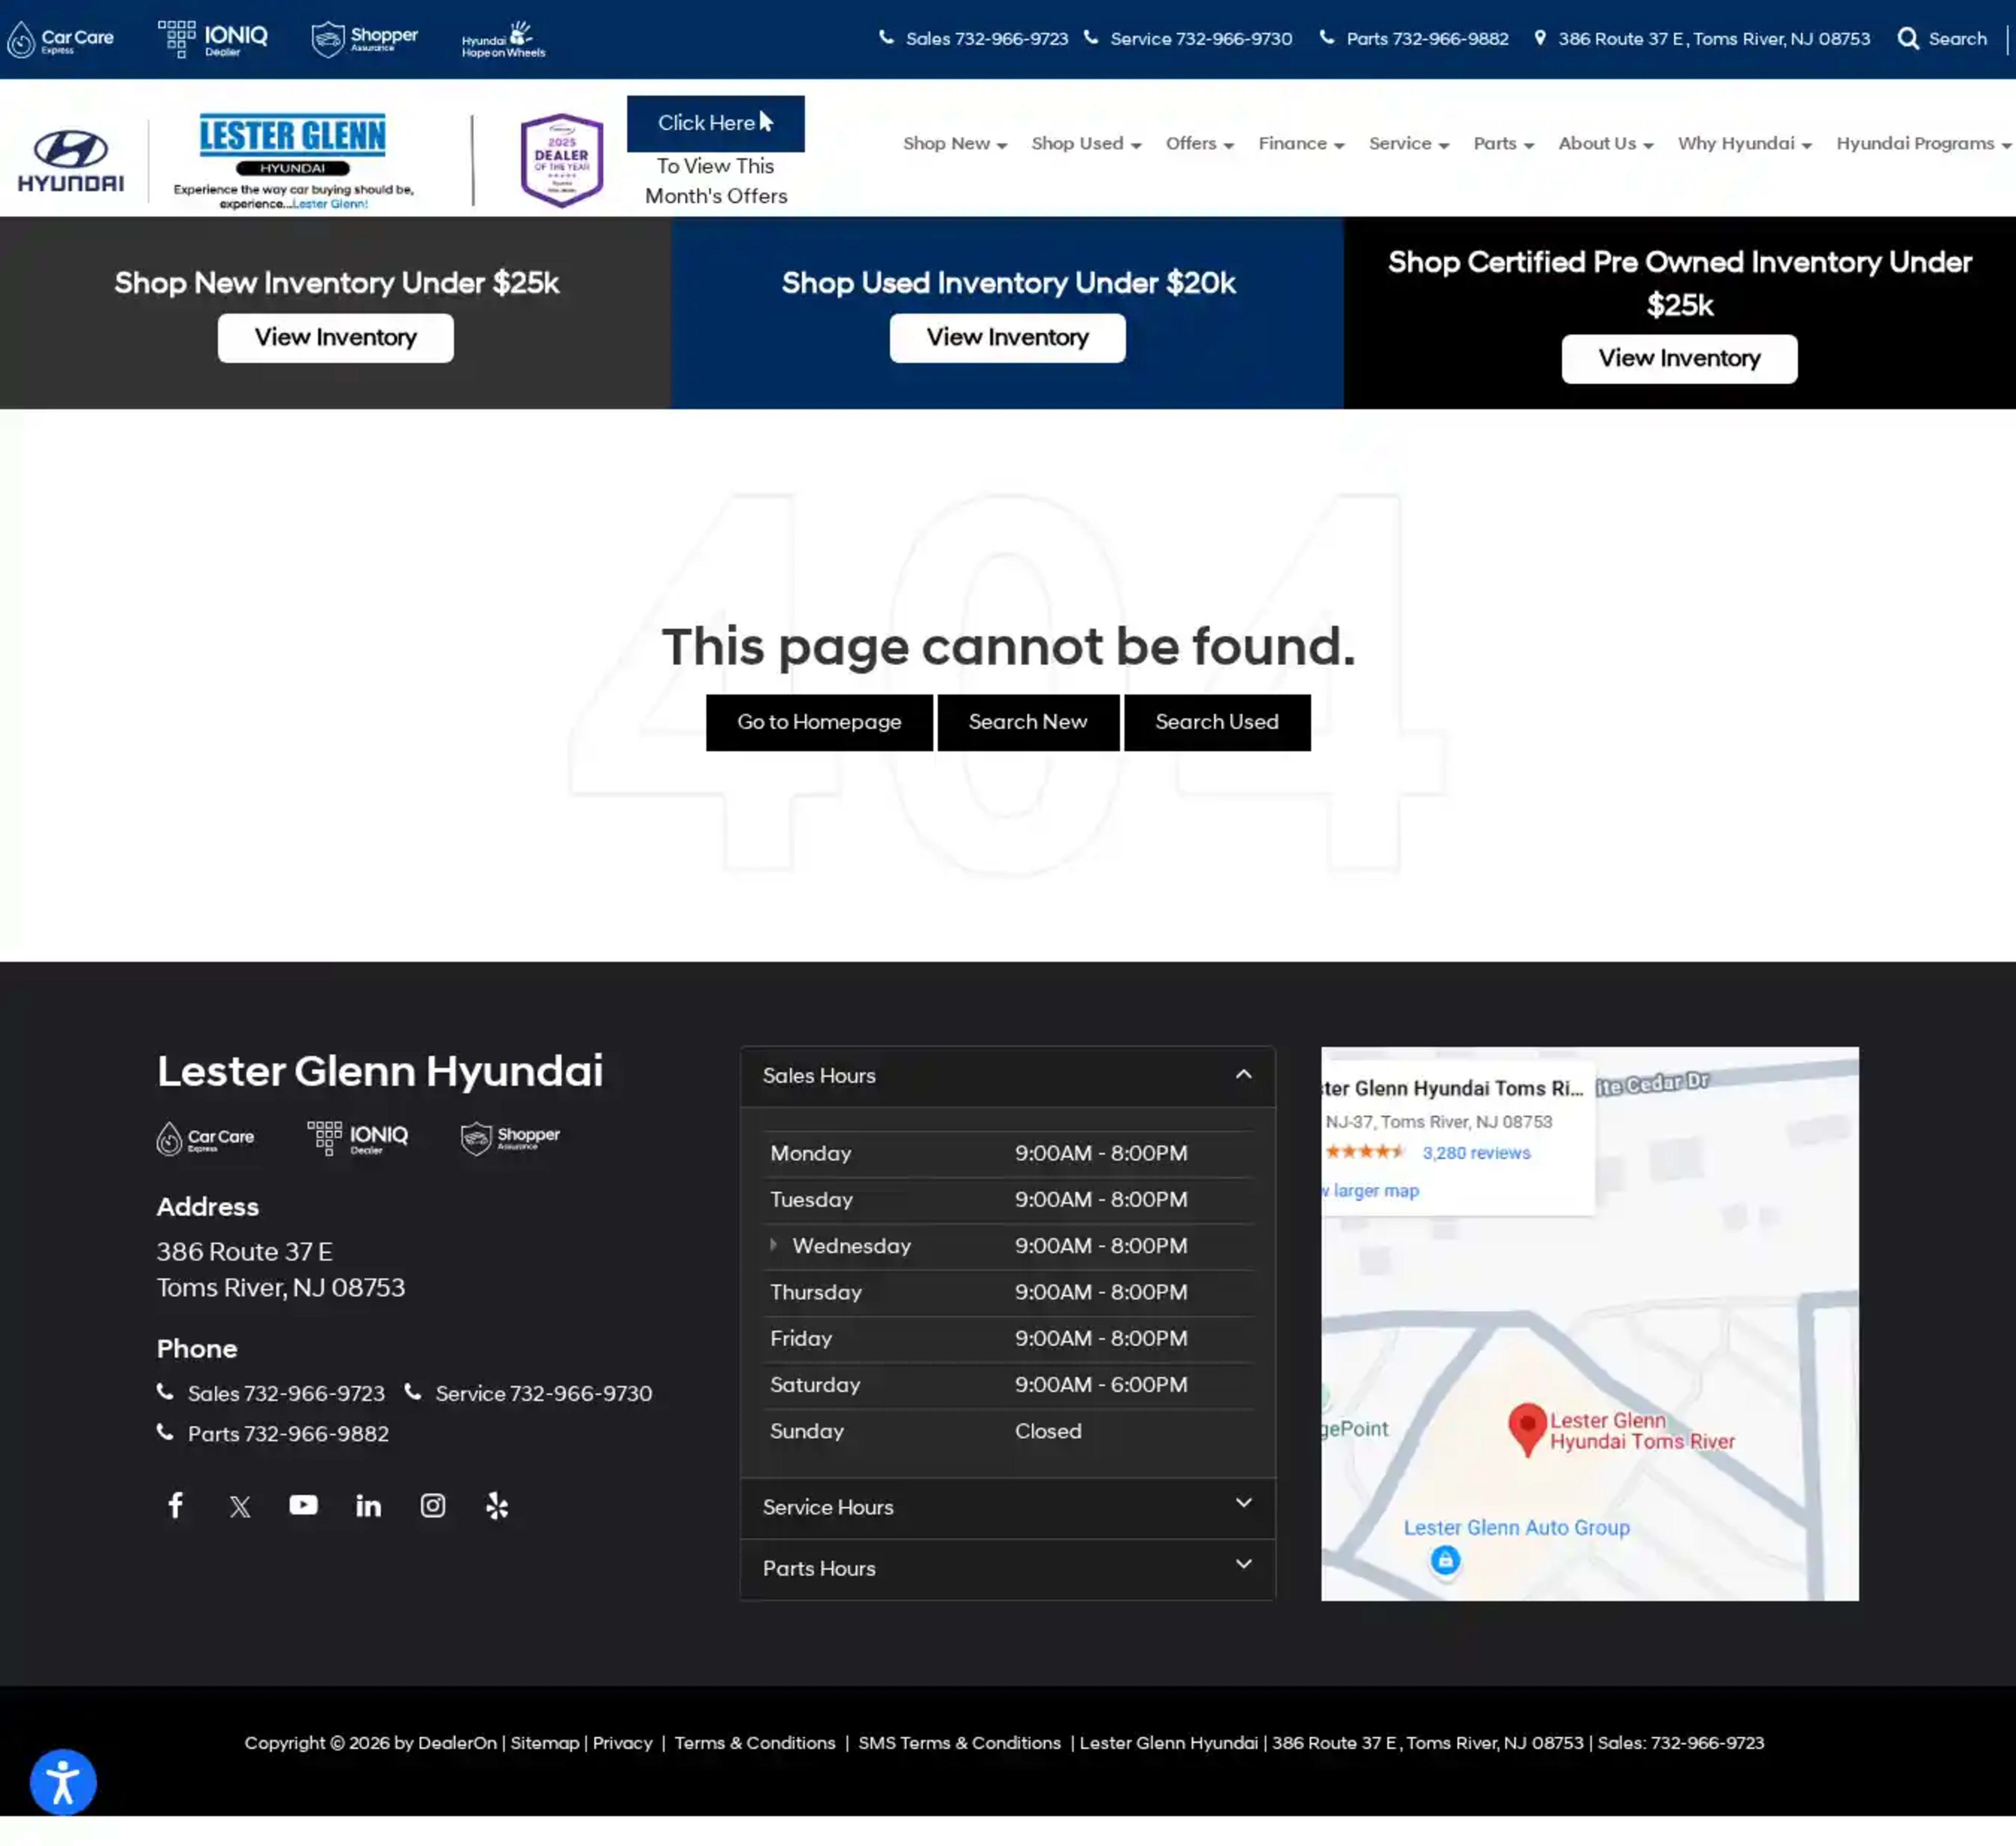Call the top bar Parts phone number
The height and width of the screenshot is (1846, 2016).
click(1414, 39)
